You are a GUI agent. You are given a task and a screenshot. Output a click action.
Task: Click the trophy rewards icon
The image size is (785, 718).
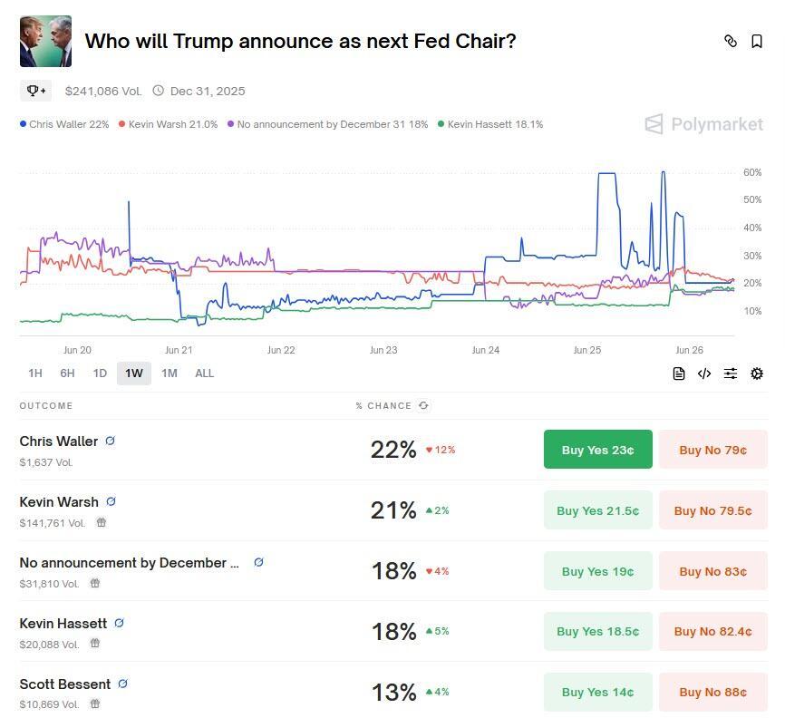[x=35, y=91]
